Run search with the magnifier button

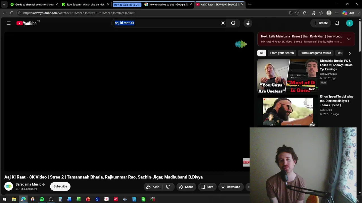pyautogui.click(x=233, y=23)
